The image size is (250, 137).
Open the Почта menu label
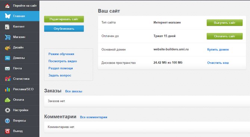point(18,68)
